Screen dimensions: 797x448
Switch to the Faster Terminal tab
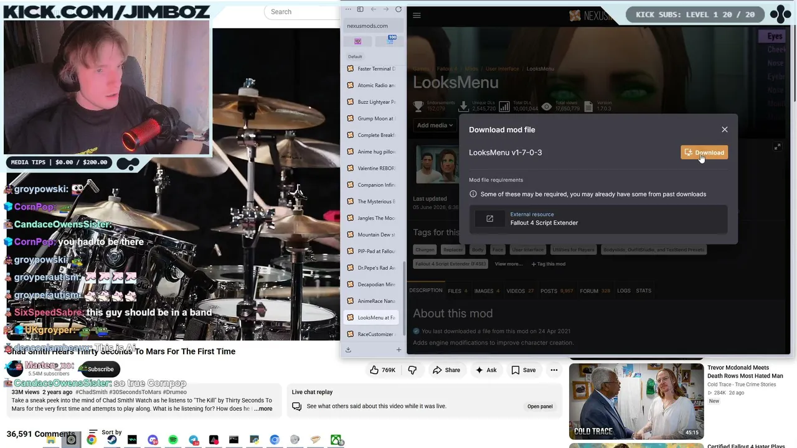[x=372, y=68]
